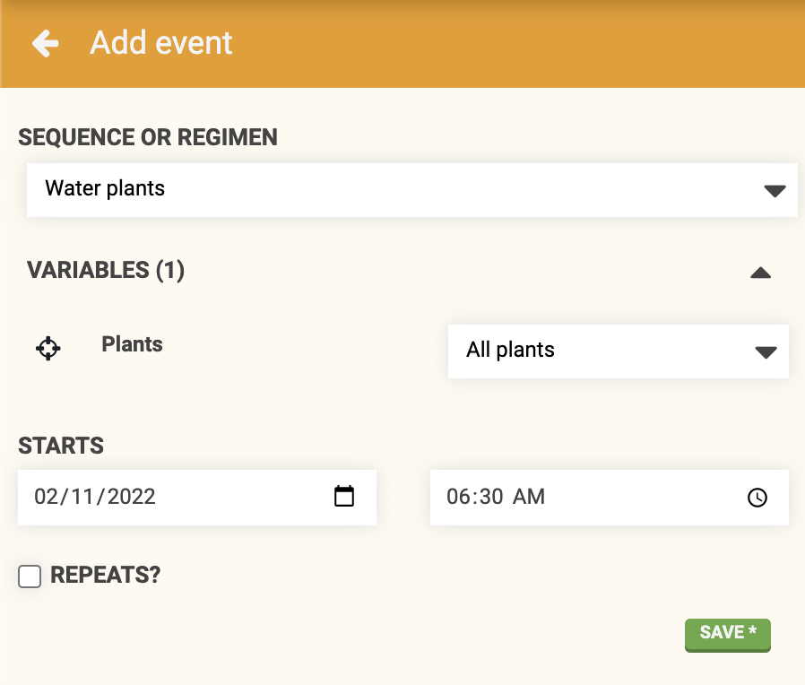Viewport: 805px width, 685px height.
Task: Click the SEQUENCE OR REGIMEN heading
Action: pos(148,137)
